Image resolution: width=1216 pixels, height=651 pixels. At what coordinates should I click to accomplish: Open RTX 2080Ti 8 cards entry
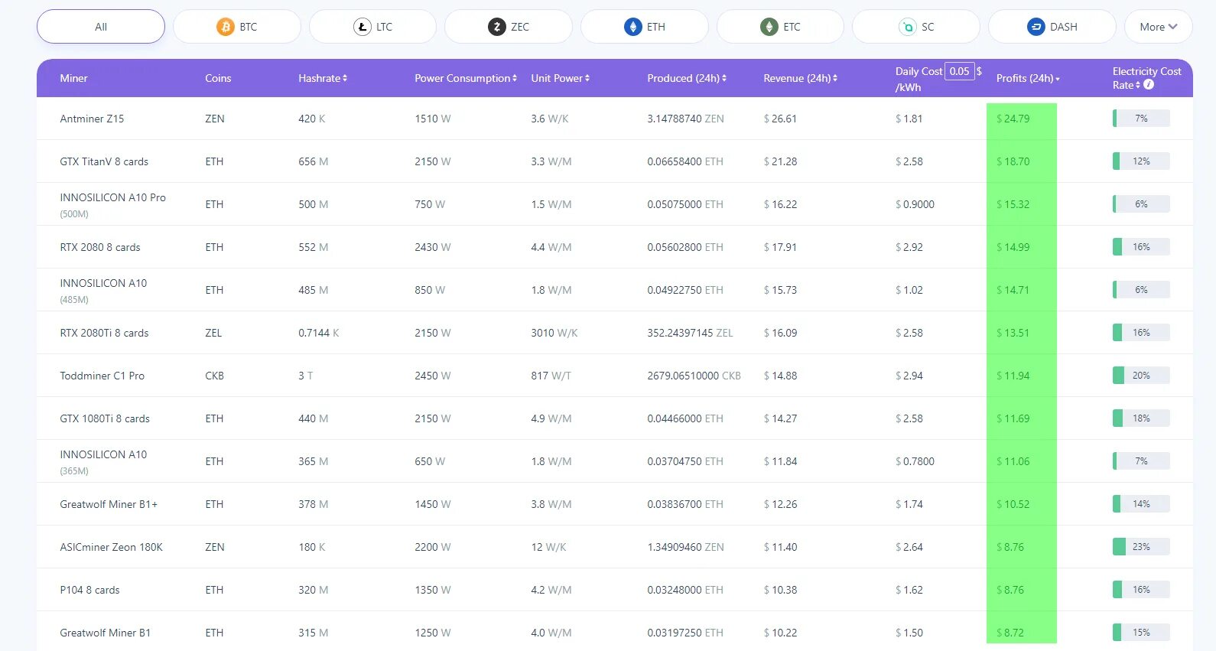pos(104,333)
